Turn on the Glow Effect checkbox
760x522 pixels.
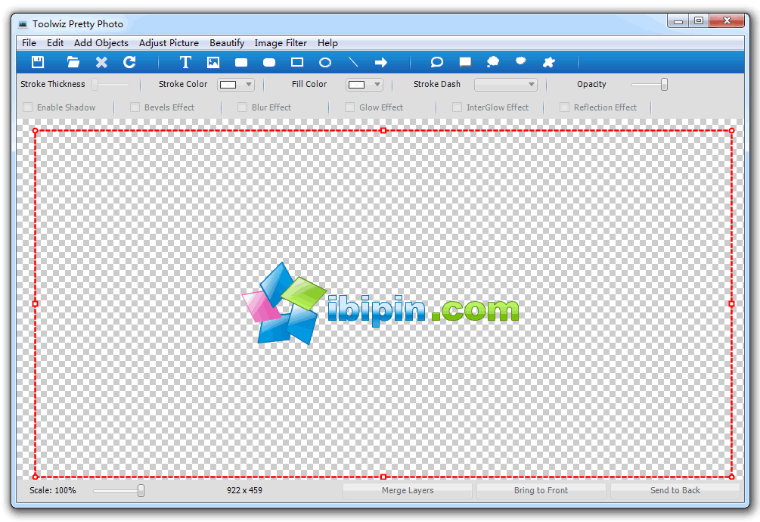point(349,107)
